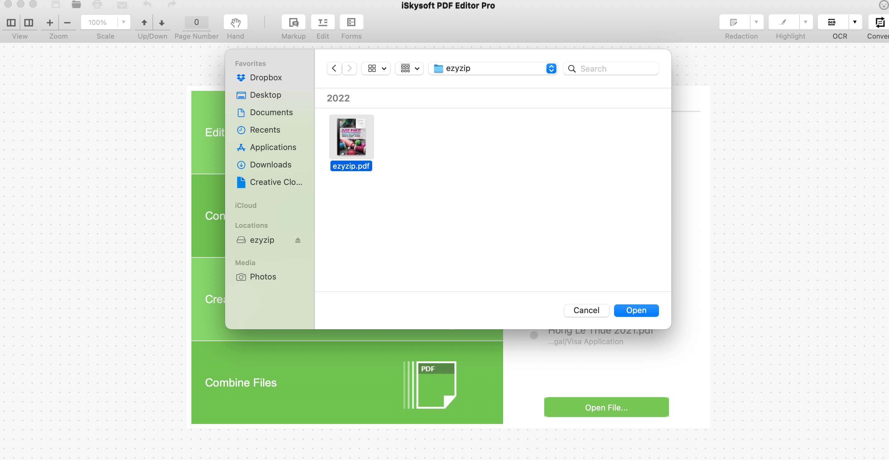Cancel the file open dialog
Screen dimensions: 889x460
(x=586, y=310)
